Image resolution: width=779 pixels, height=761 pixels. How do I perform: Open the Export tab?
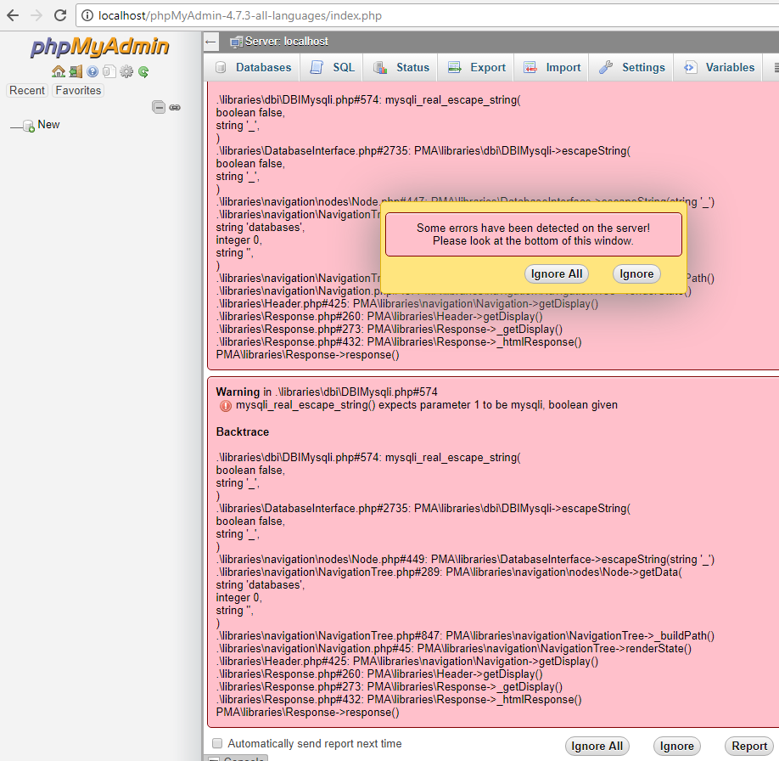477,68
